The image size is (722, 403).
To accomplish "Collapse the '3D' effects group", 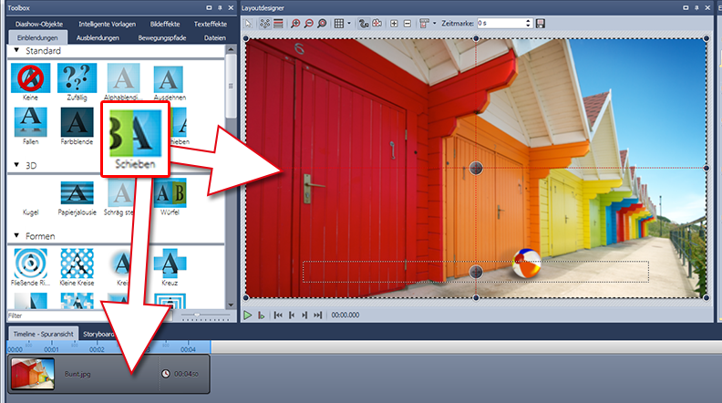I will [17, 165].
